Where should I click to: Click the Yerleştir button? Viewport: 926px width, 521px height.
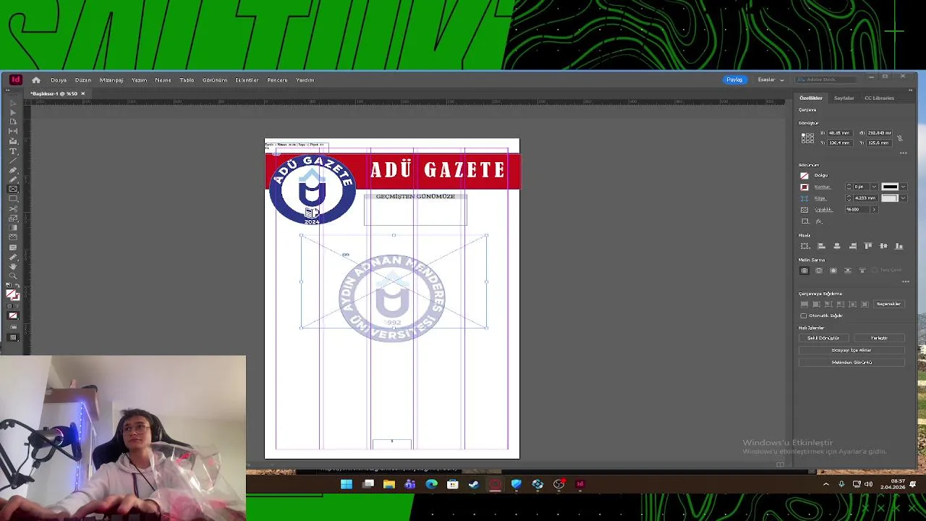point(879,338)
